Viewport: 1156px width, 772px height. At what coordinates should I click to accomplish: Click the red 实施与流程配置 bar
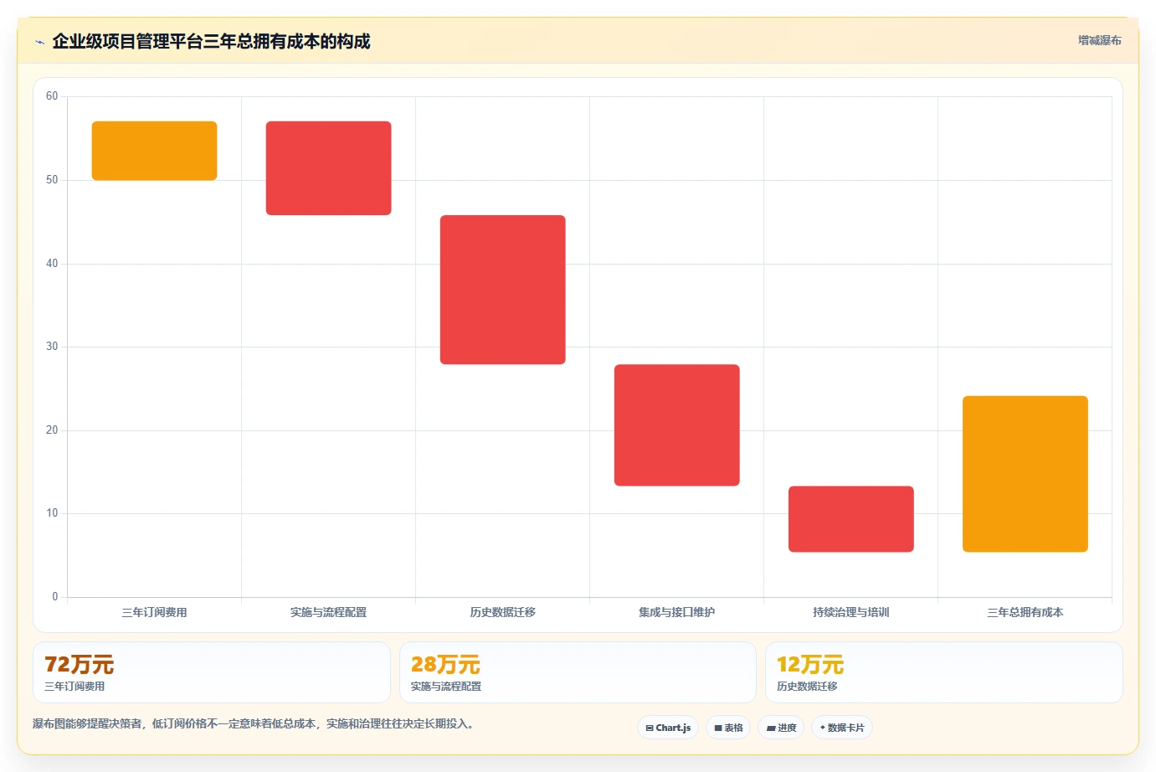click(328, 168)
